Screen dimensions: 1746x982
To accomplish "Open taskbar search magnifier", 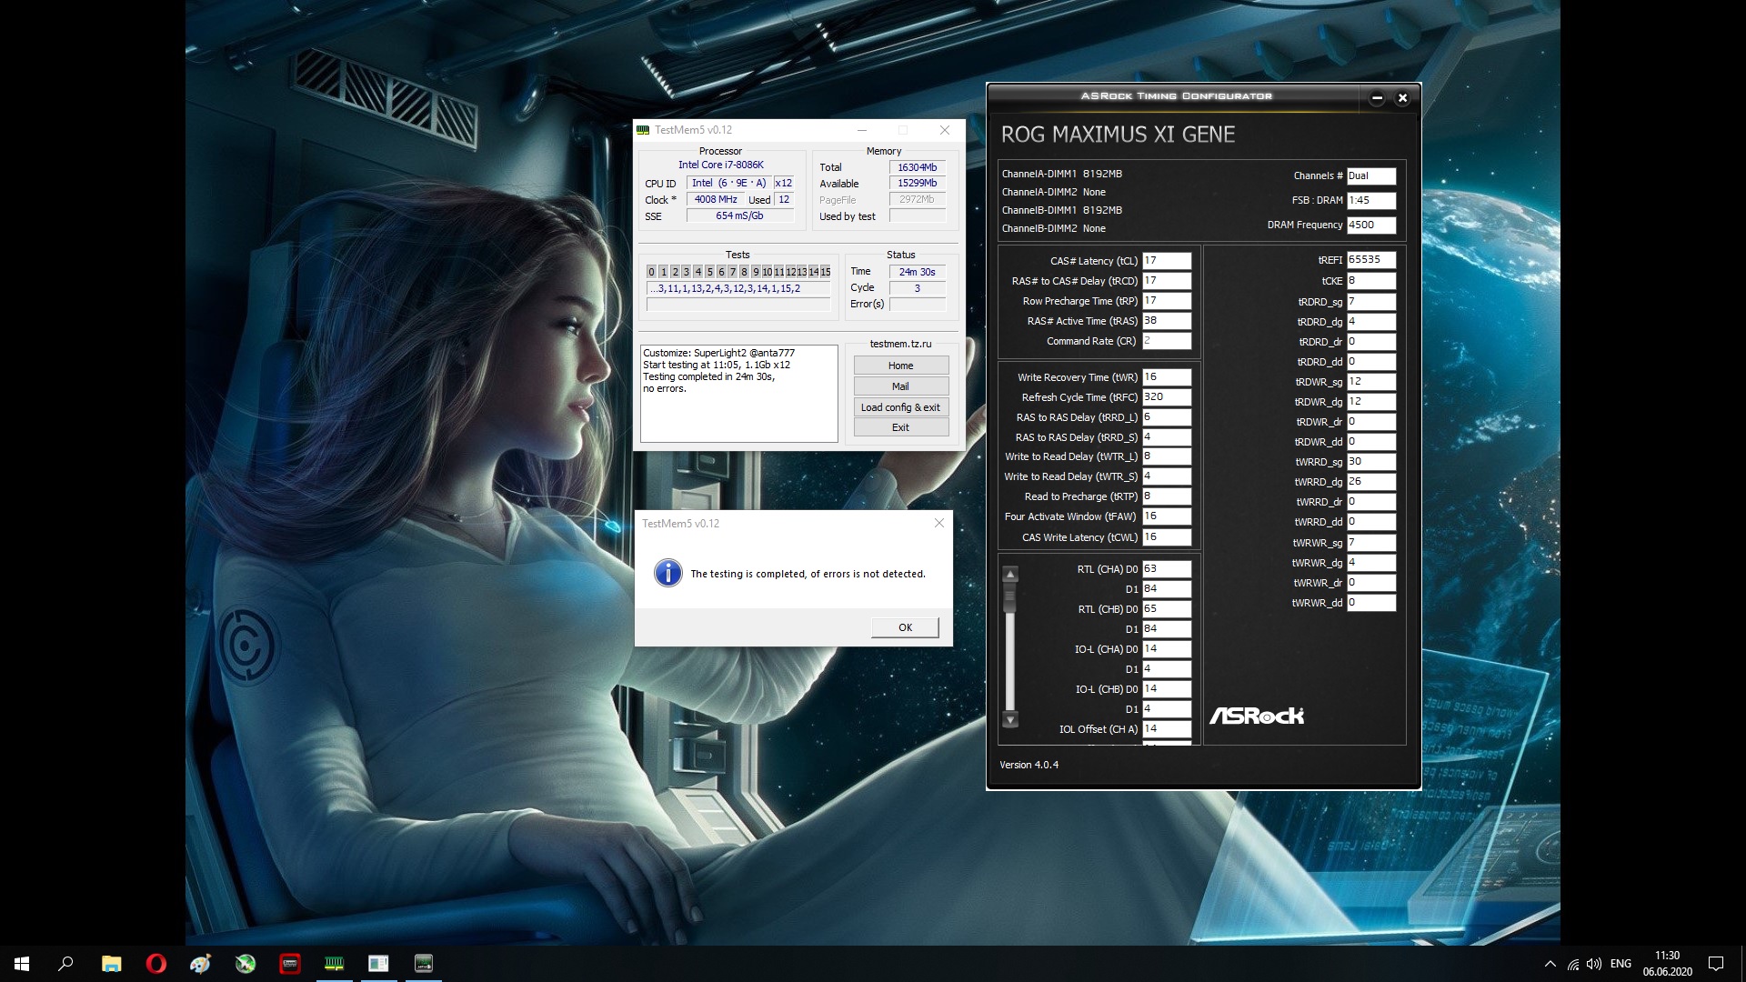I will coord(65,964).
